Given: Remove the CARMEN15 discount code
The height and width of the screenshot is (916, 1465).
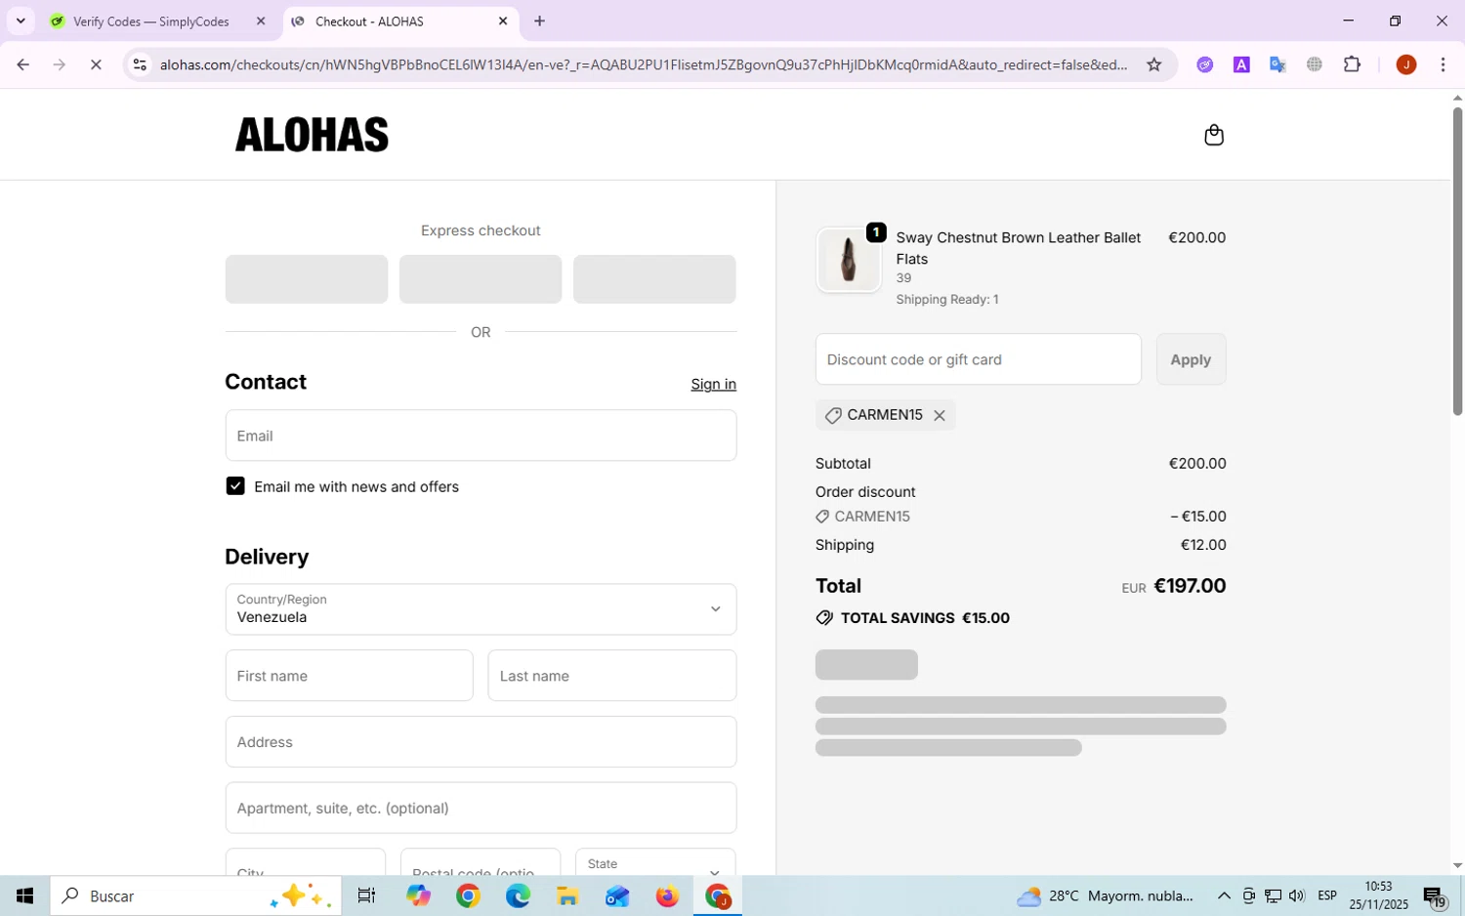Looking at the screenshot, I should [940, 416].
